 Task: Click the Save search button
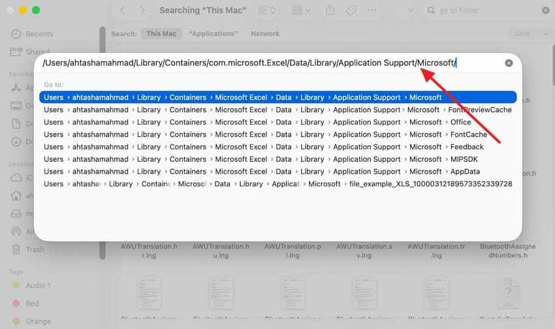click(522, 33)
